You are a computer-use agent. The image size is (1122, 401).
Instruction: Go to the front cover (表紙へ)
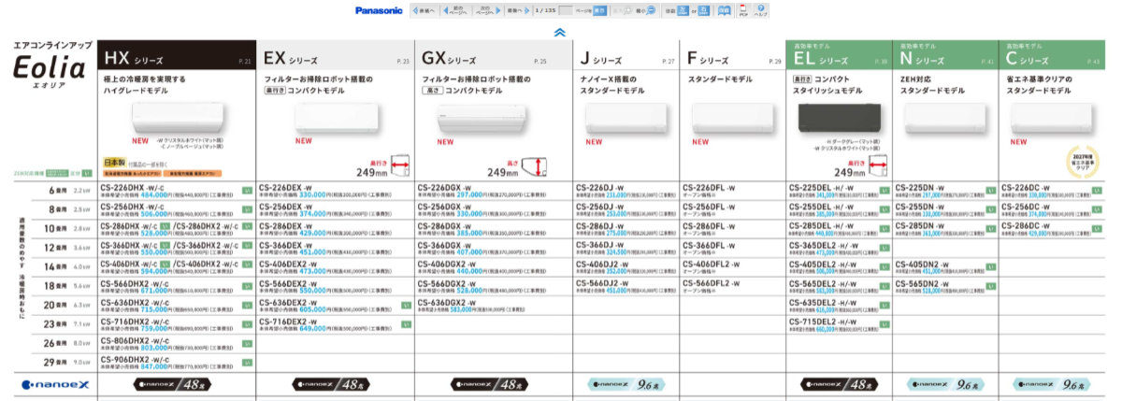[x=425, y=10]
